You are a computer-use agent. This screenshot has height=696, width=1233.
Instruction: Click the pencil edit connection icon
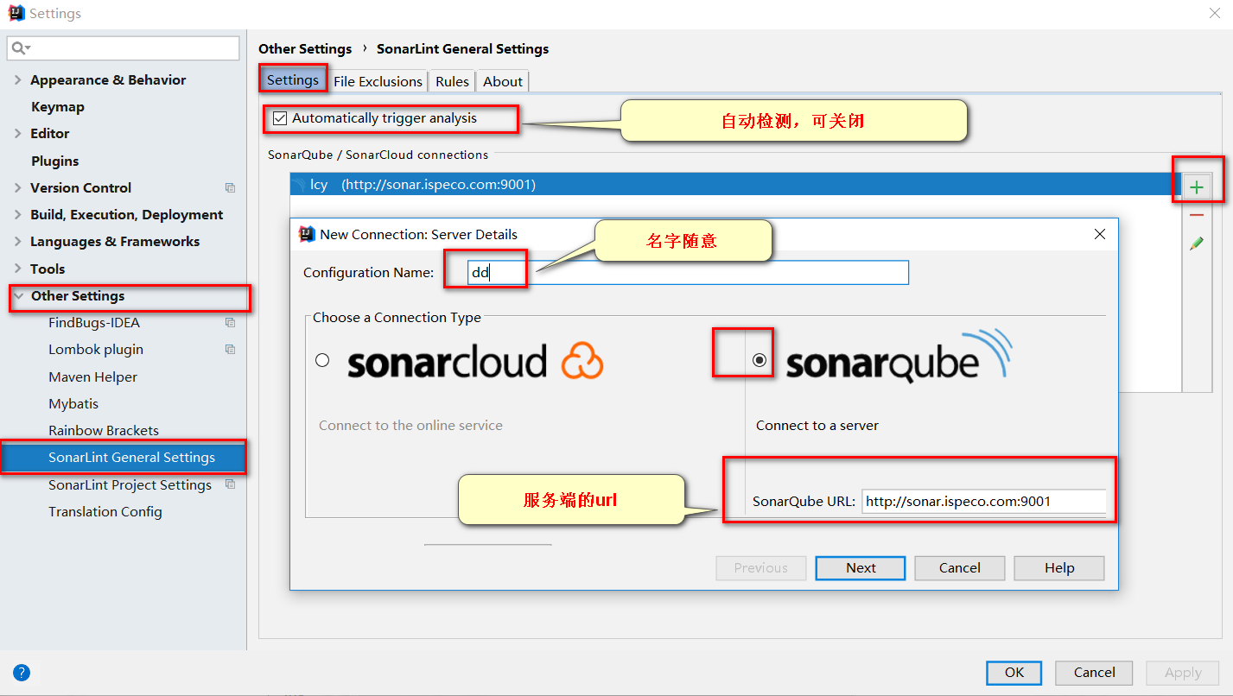click(x=1196, y=244)
